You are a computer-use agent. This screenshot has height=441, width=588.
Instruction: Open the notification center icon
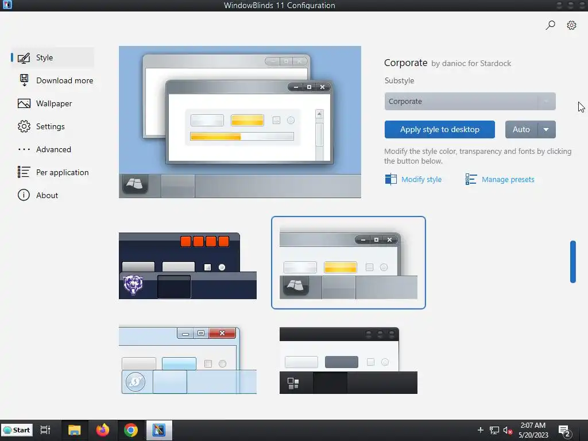click(x=564, y=431)
